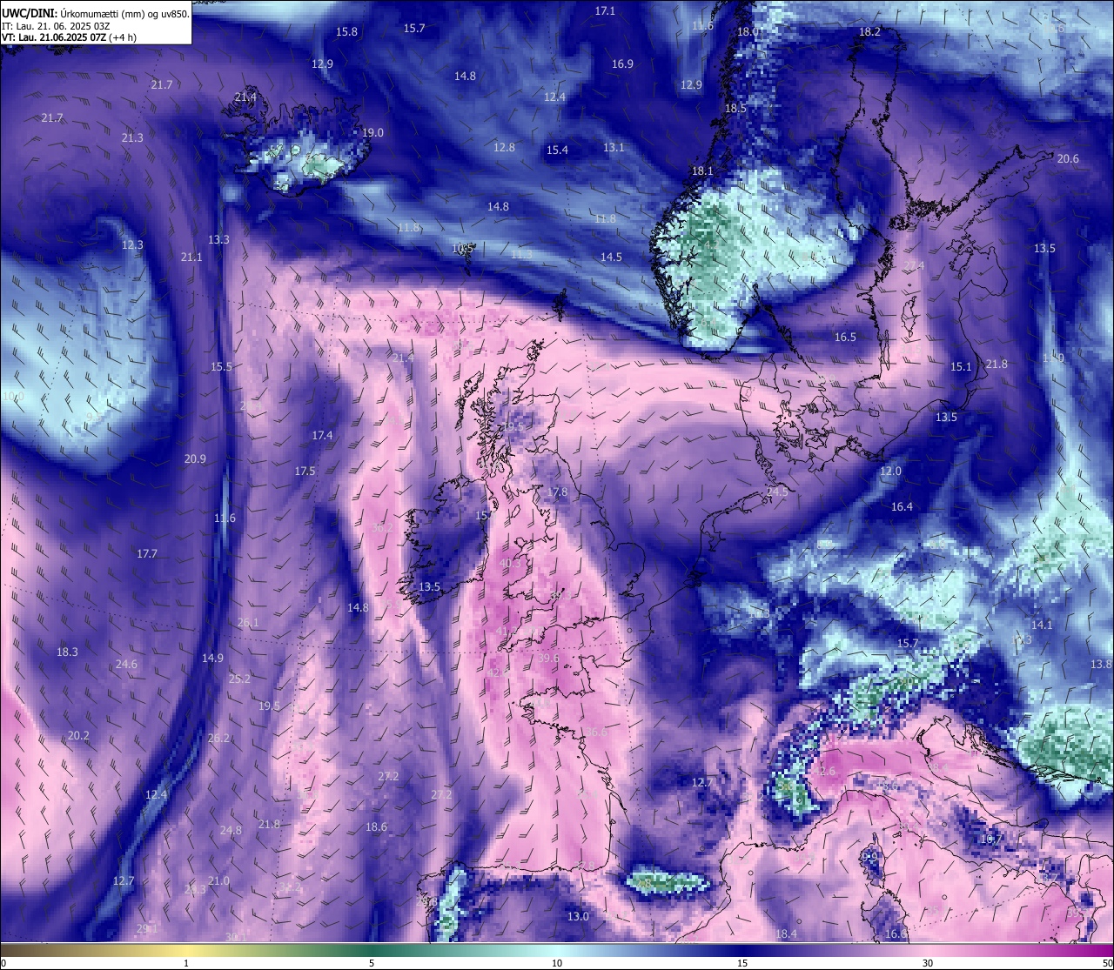
Task: Click the 12.0 value over Poland
Action: click(890, 472)
